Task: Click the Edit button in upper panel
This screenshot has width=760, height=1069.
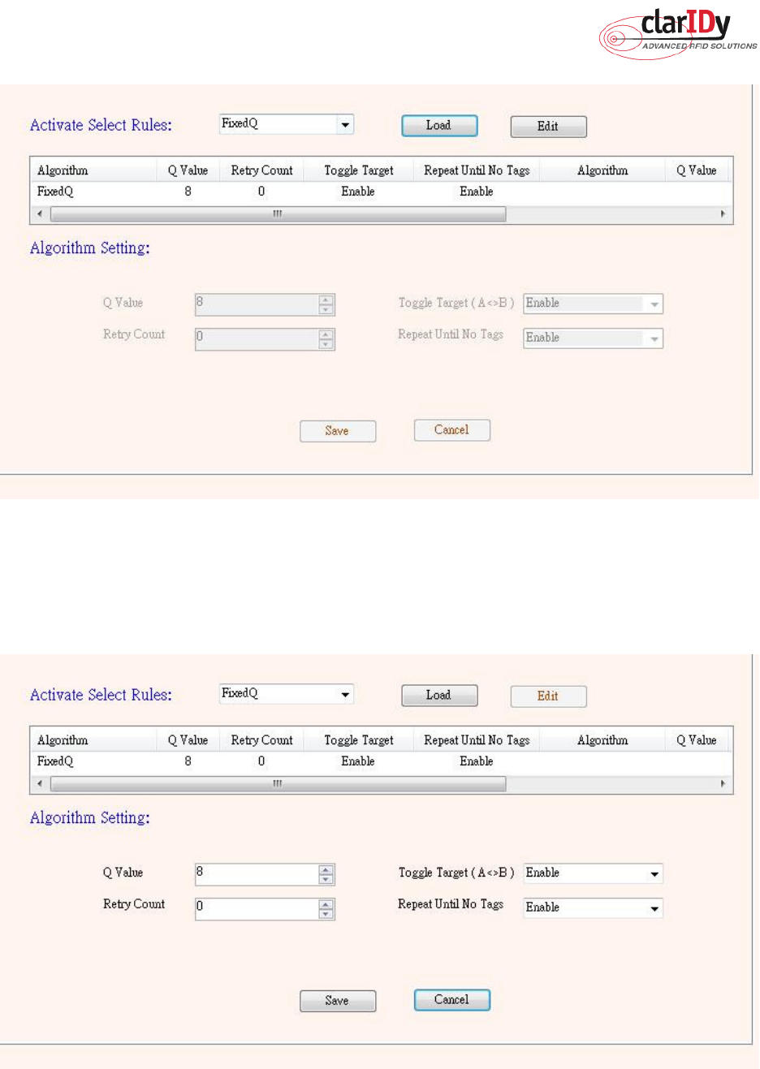Action: pyautogui.click(x=548, y=127)
